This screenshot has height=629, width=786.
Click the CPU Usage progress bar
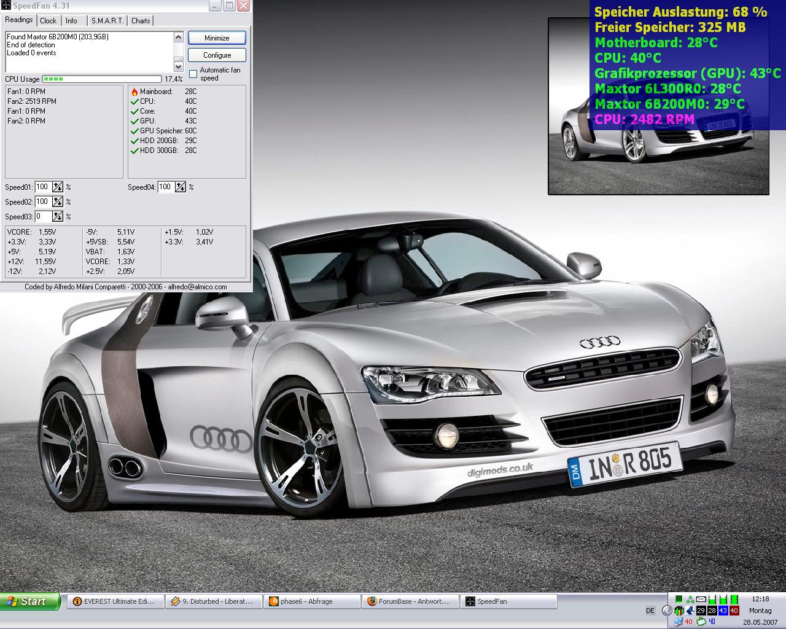tap(102, 79)
